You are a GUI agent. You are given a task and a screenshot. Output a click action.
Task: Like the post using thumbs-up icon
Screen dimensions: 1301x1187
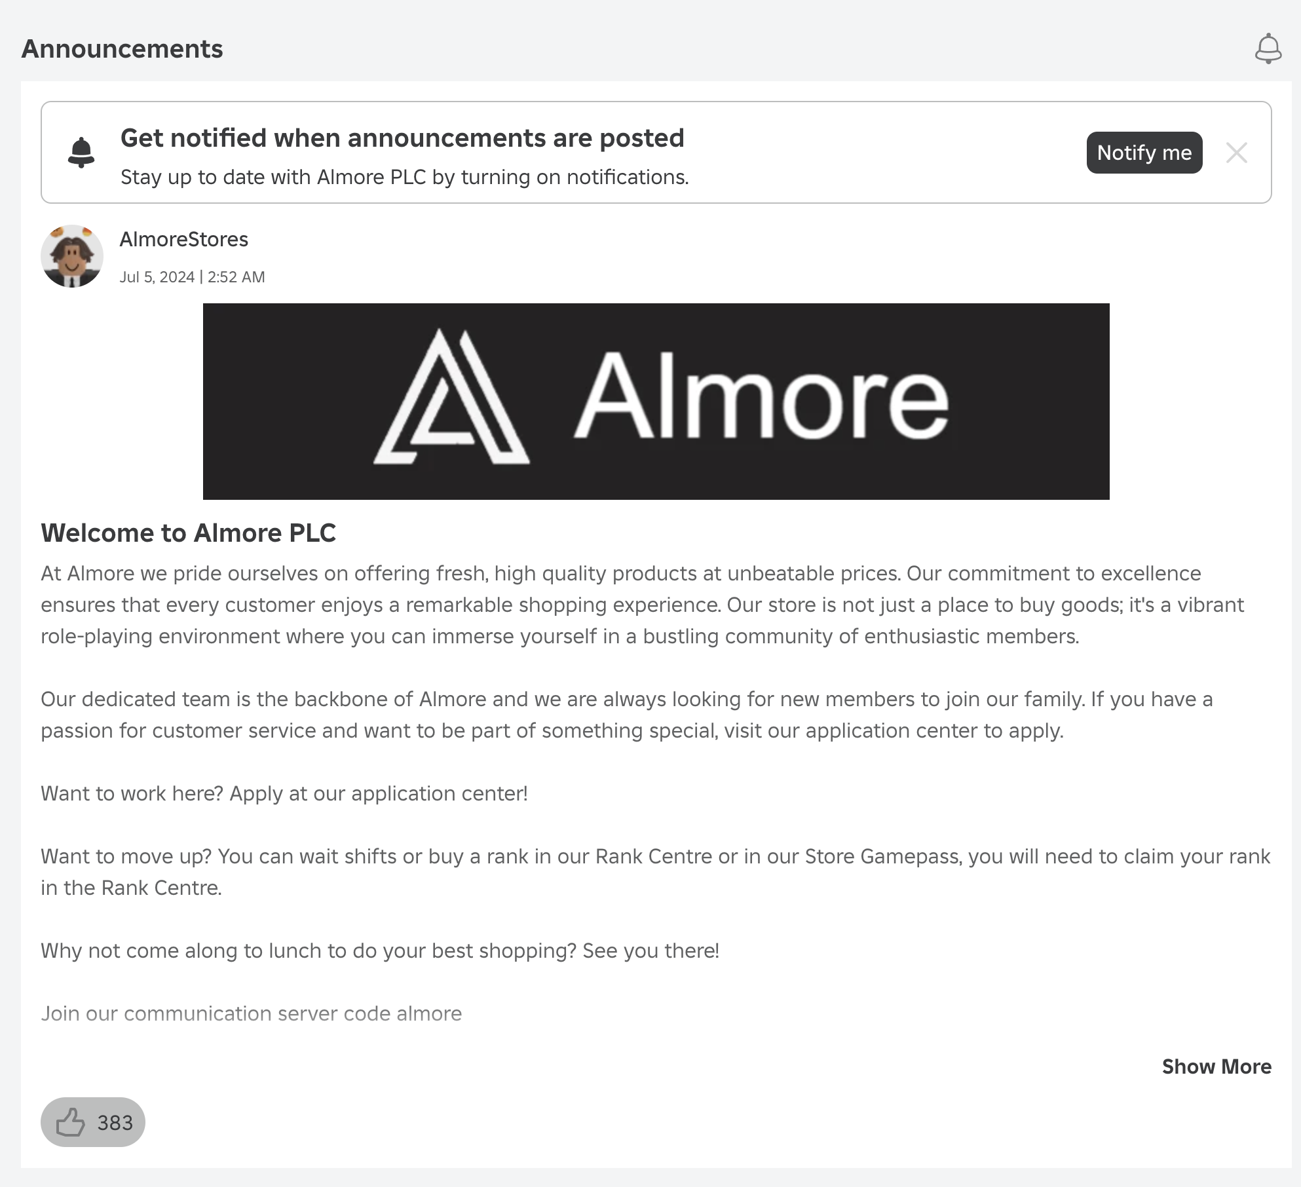[x=71, y=1122]
